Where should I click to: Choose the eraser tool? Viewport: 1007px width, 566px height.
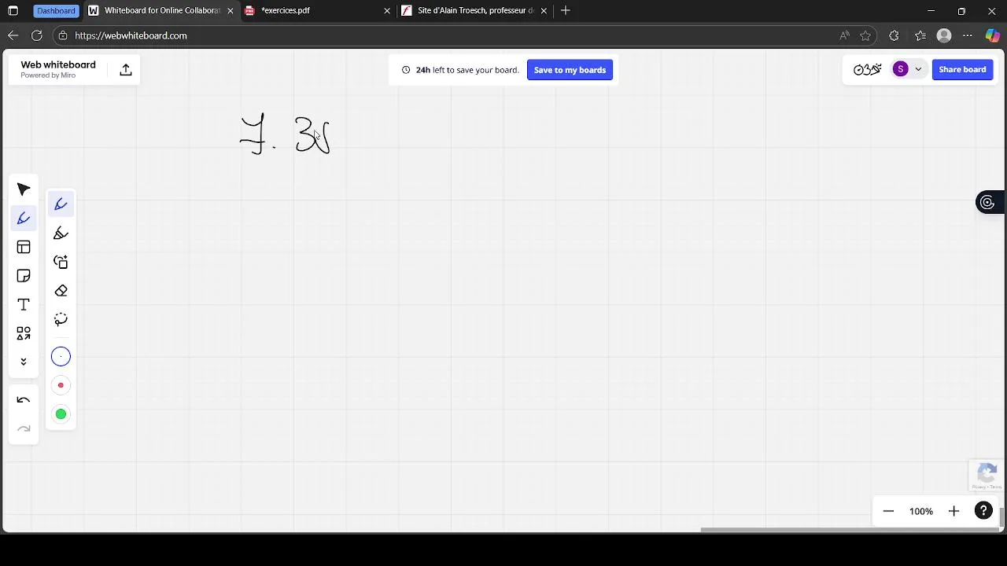pyautogui.click(x=61, y=291)
